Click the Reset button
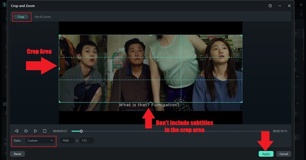Image resolution: width=306 pixels, height=160 pixels. pos(17,154)
